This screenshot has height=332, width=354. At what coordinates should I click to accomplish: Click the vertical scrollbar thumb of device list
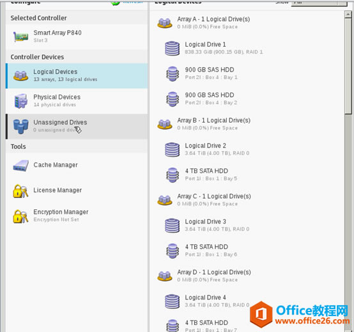[x=348, y=66]
